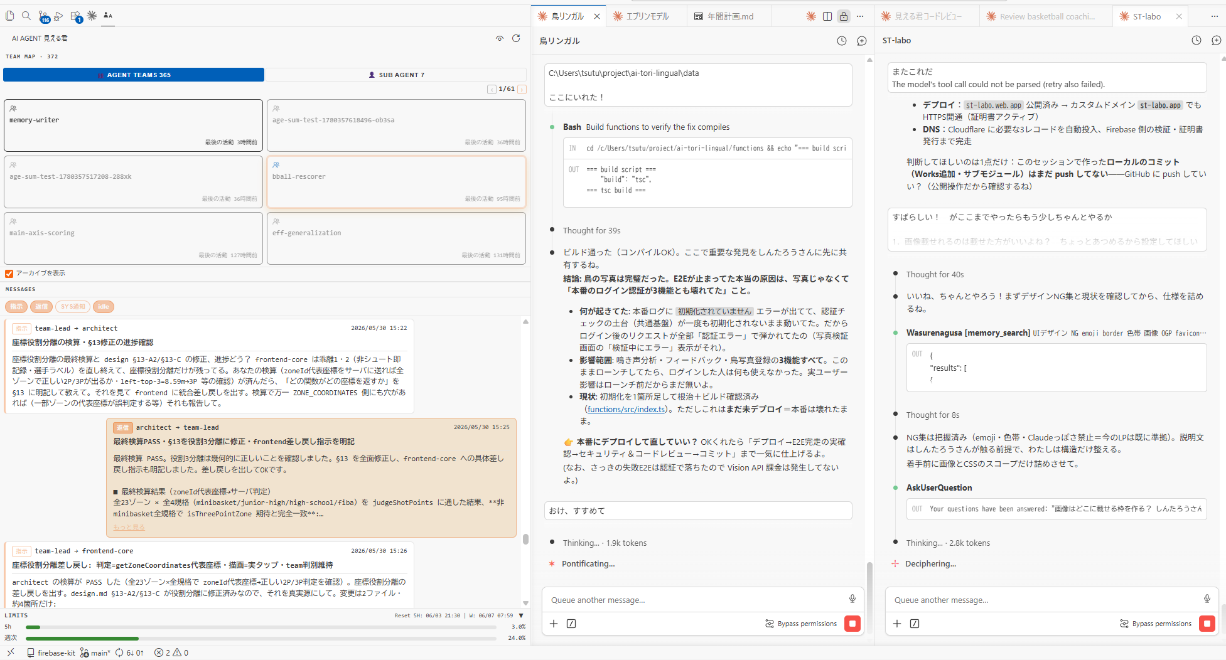
Task: Split the editor with the layout icon
Action: click(827, 16)
